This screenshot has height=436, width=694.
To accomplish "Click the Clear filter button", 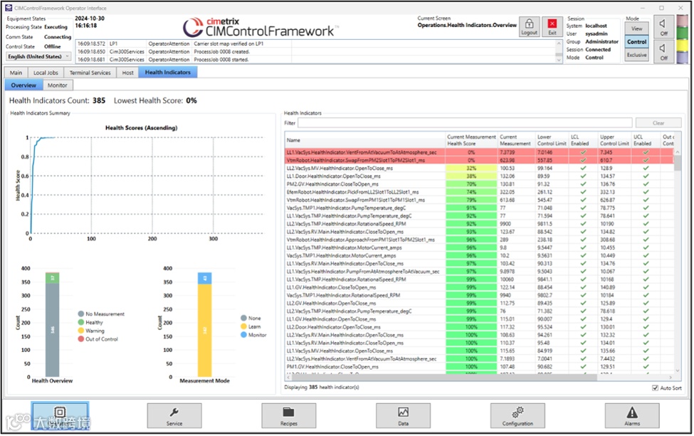I will 658,123.
